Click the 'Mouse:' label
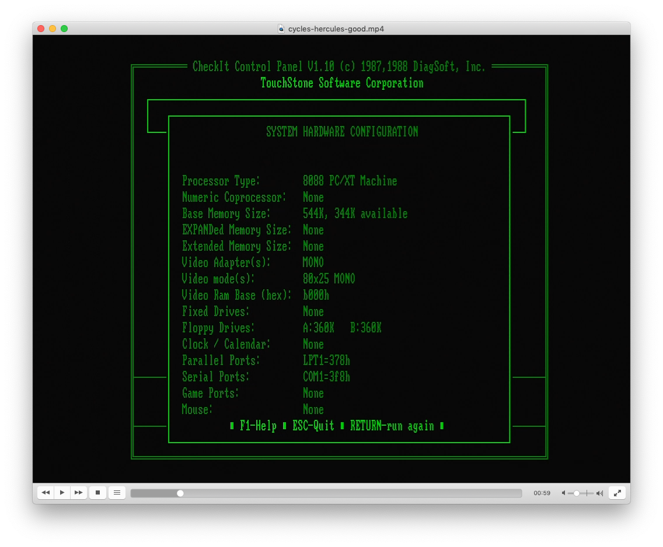The height and width of the screenshot is (547, 663). click(197, 409)
